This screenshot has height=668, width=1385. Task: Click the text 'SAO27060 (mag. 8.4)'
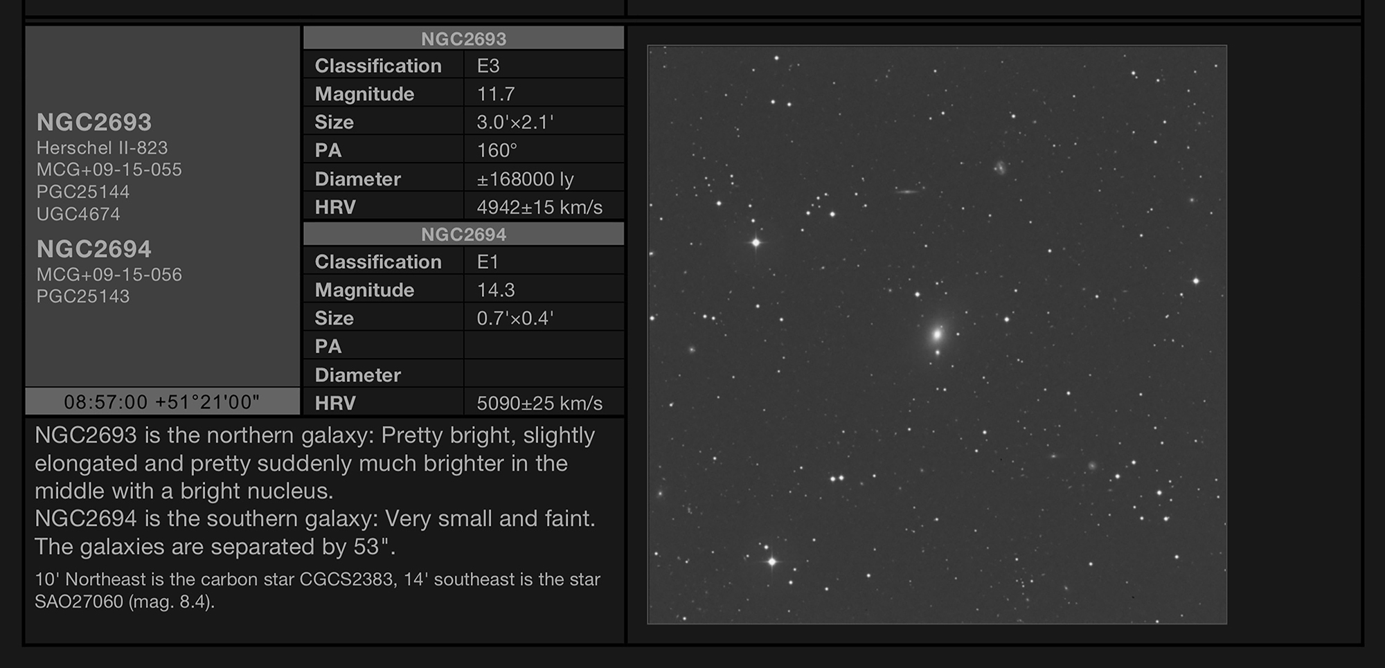124,602
